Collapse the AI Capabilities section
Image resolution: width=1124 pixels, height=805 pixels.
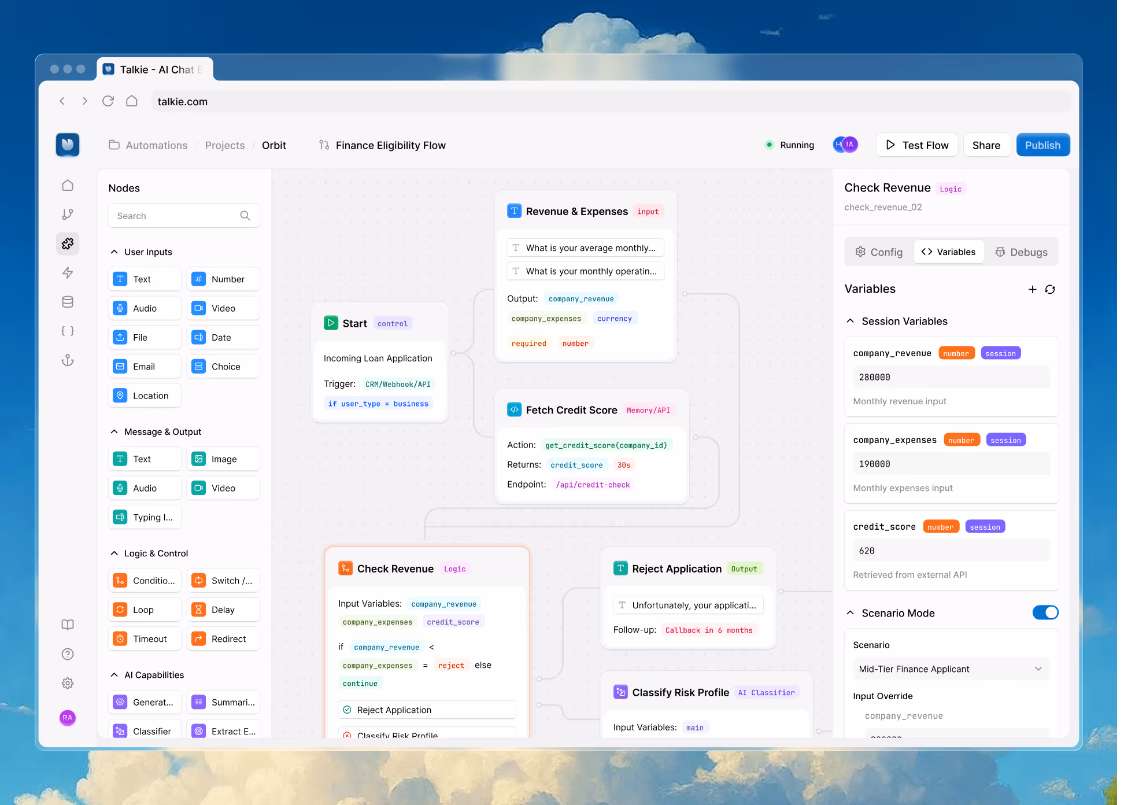tap(114, 675)
